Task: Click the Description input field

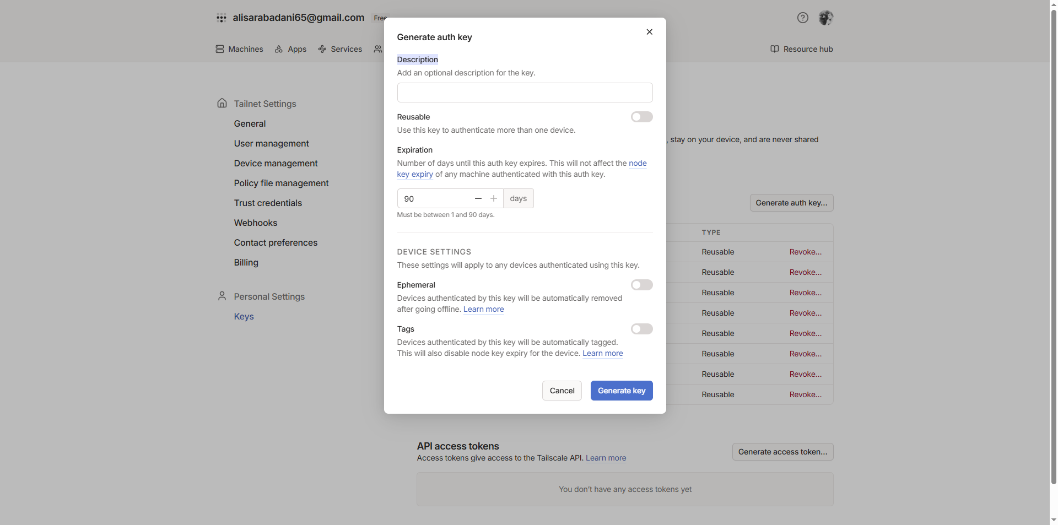Action: (x=525, y=93)
